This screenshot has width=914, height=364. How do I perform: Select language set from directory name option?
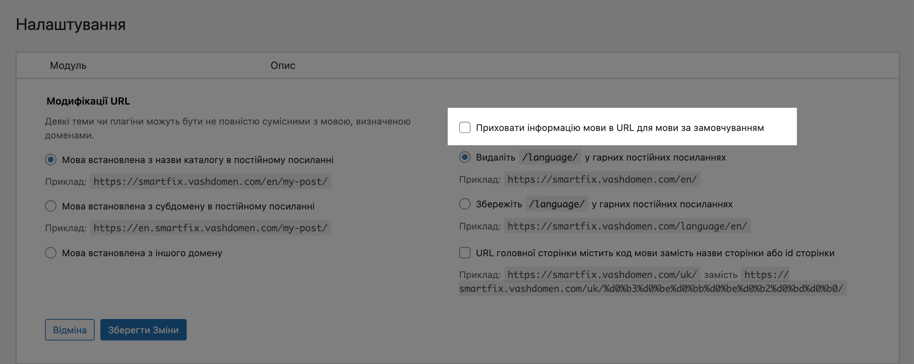coord(51,160)
